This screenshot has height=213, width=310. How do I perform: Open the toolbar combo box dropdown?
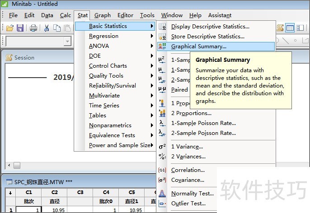point(67,42)
